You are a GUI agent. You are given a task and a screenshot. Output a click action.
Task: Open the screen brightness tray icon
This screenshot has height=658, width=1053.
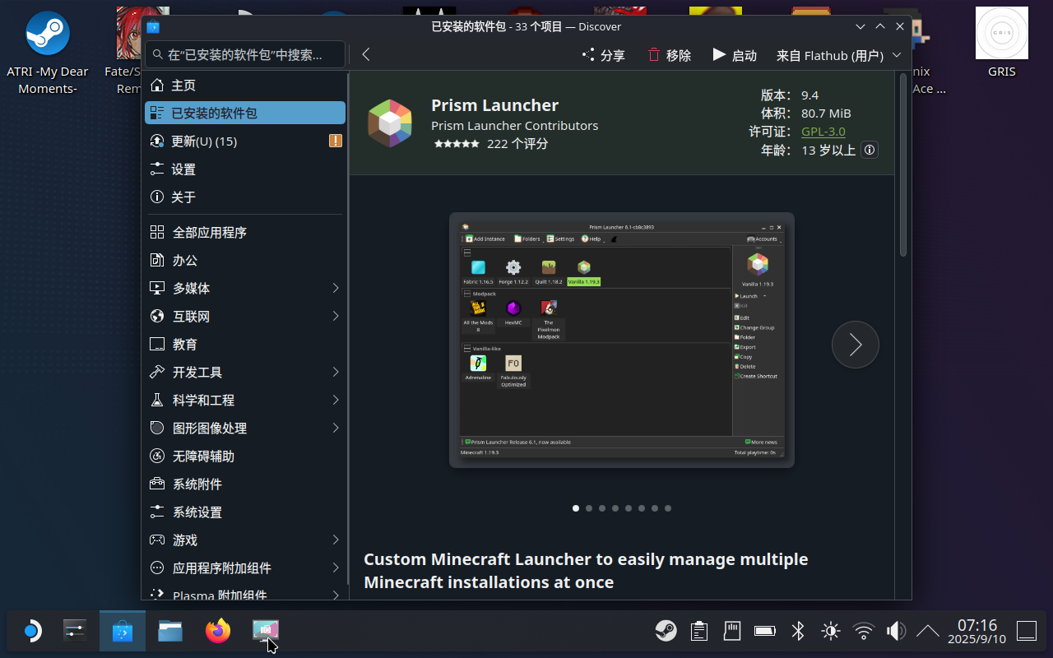click(831, 631)
